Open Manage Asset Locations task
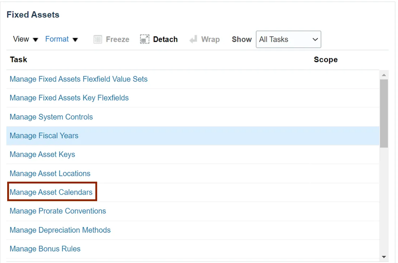The image size is (398, 263). point(50,173)
